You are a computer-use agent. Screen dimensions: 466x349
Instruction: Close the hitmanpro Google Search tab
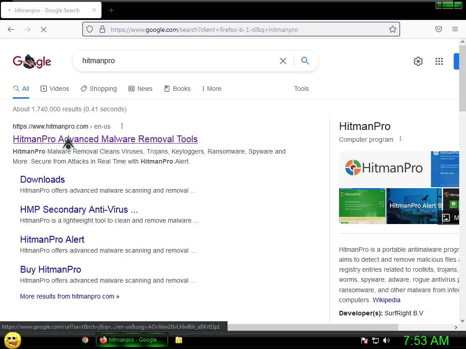click(x=94, y=10)
